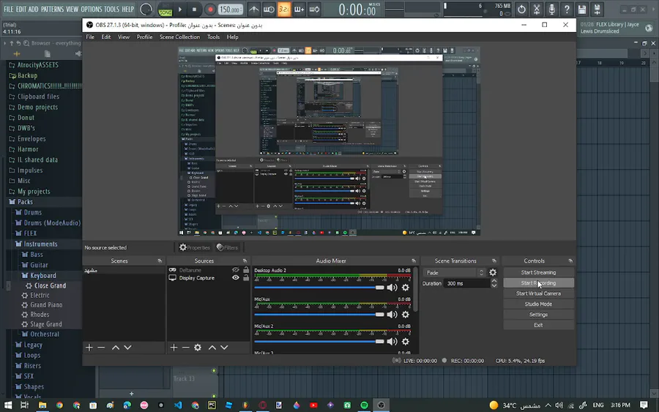Click FL Studio record button
Image resolution: width=659 pixels, height=412 pixels.
click(x=209, y=10)
